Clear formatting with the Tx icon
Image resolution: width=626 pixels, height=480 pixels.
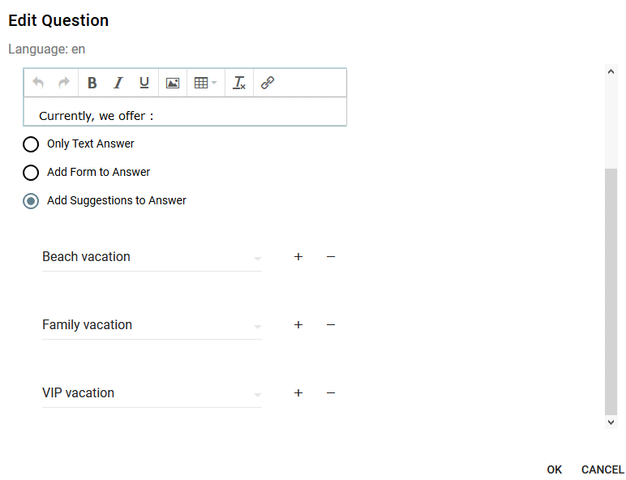[x=239, y=83]
